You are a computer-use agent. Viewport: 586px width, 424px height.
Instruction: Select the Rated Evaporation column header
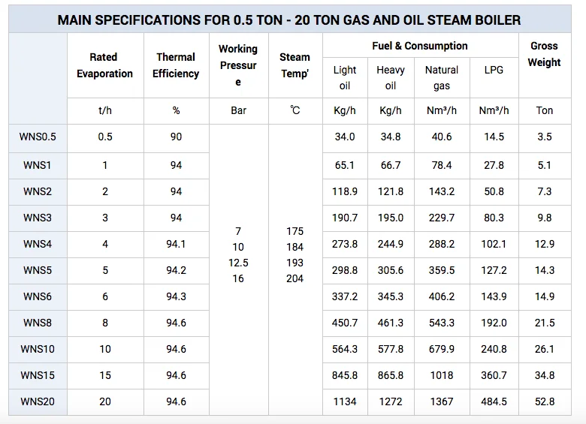(105, 65)
